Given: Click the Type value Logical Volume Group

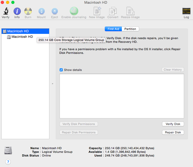Looking at the screenshot, I should [57, 152].
